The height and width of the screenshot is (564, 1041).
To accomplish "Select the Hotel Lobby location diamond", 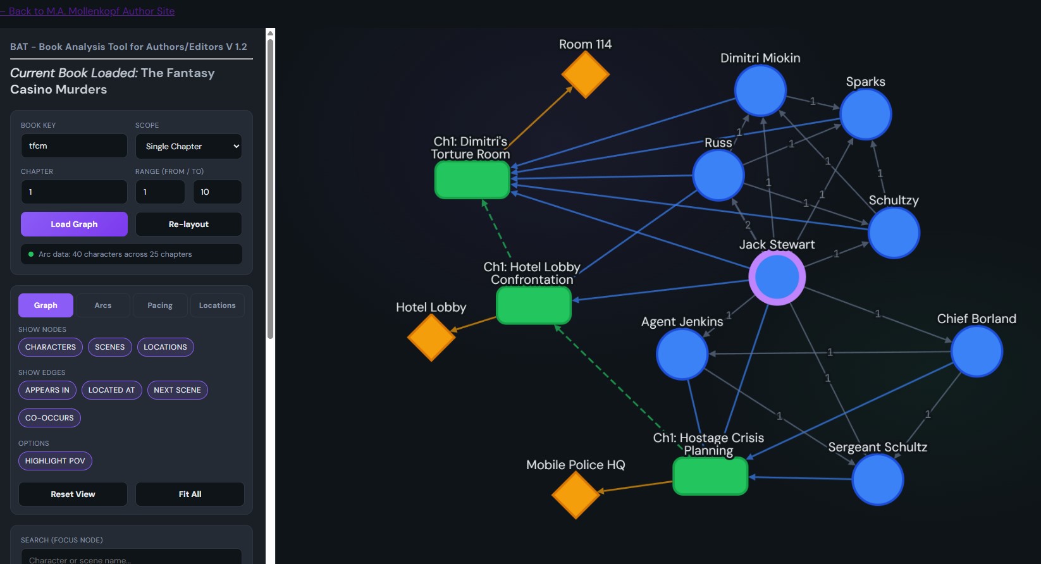I will tap(431, 337).
